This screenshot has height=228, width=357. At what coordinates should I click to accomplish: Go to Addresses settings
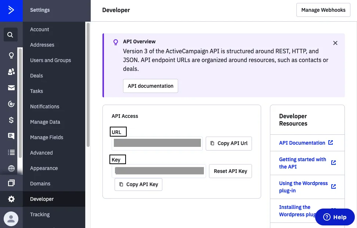click(x=42, y=45)
